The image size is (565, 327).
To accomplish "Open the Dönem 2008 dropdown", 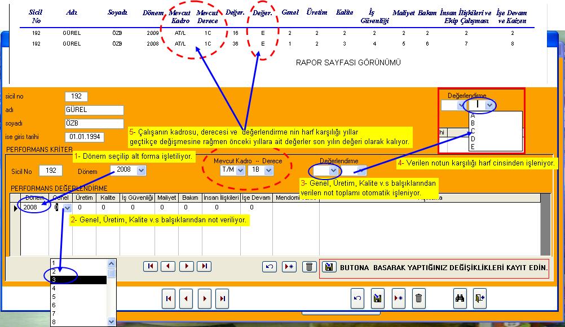I will [140, 171].
